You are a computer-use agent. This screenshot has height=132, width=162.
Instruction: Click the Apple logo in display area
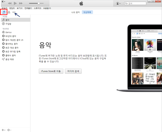pyautogui.click(x=81, y=3)
